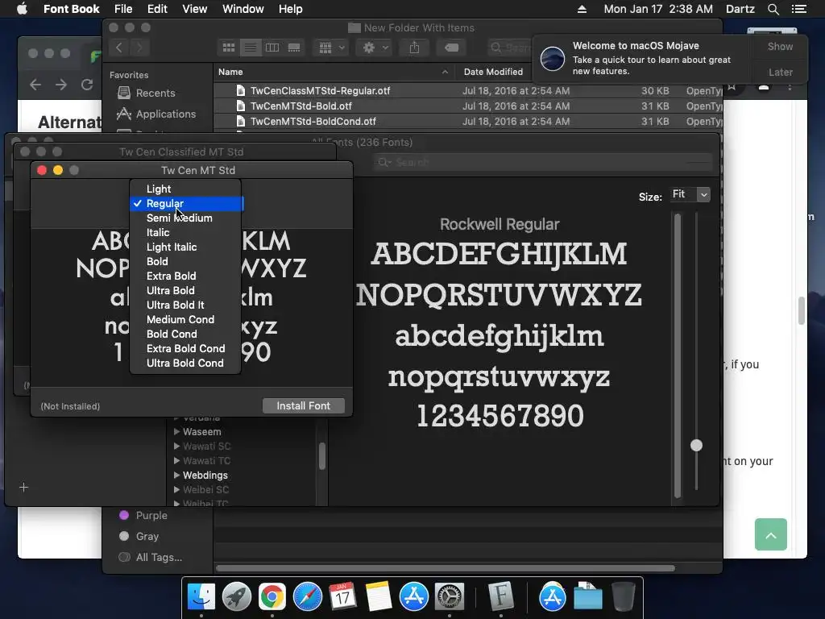Open the Window menu
The width and height of the screenshot is (825, 619).
[x=243, y=9]
